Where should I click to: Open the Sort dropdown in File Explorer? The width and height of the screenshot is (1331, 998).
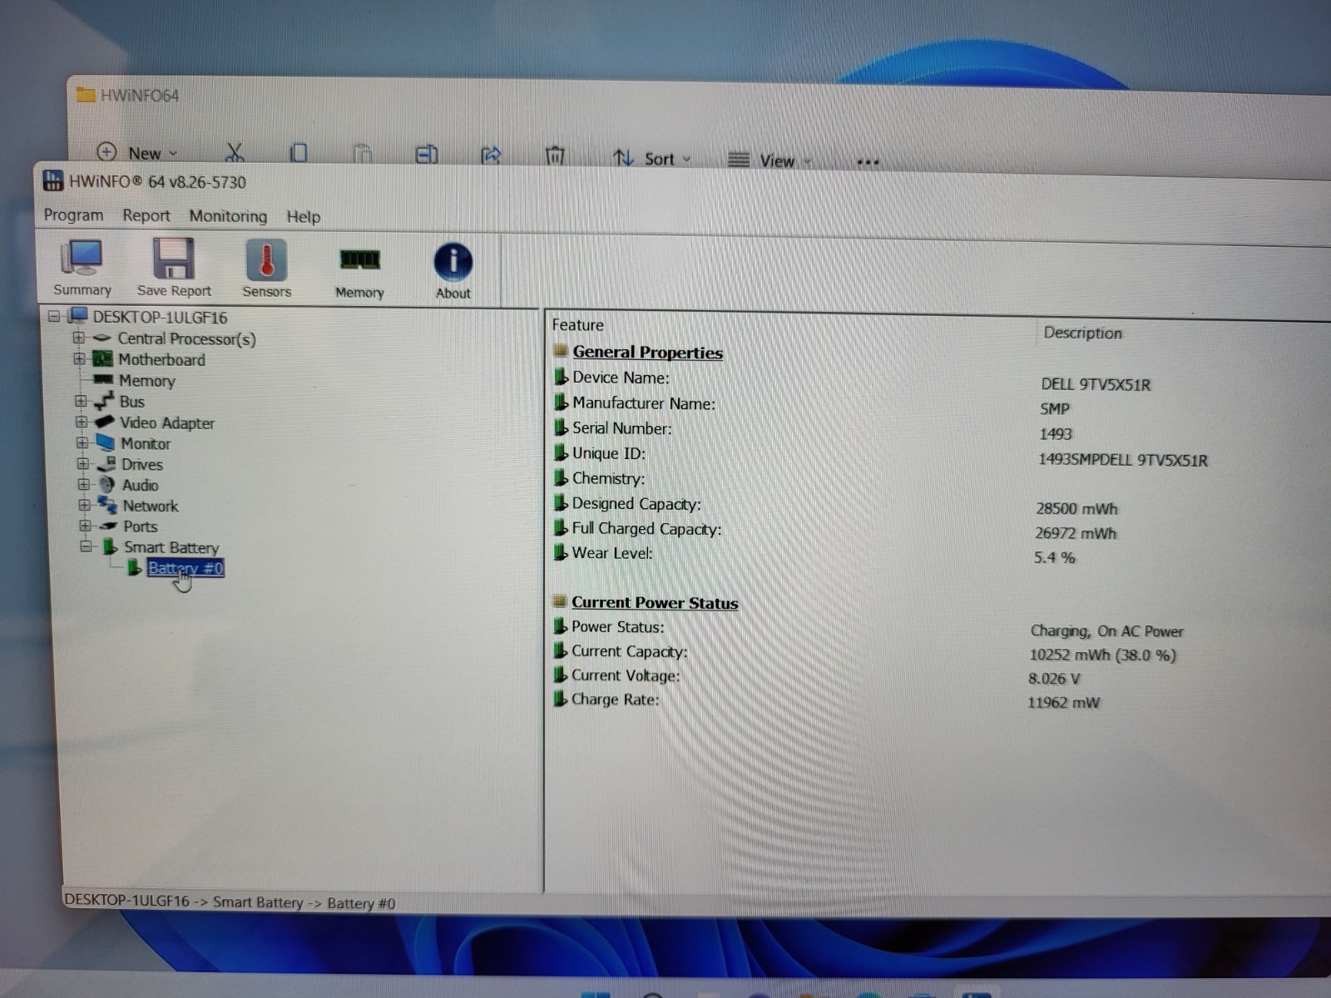(652, 158)
